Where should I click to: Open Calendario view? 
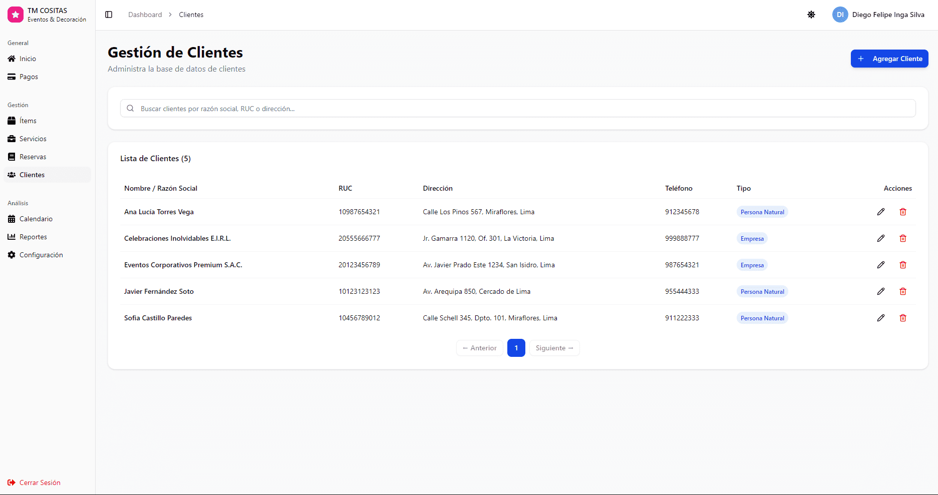click(x=48, y=219)
